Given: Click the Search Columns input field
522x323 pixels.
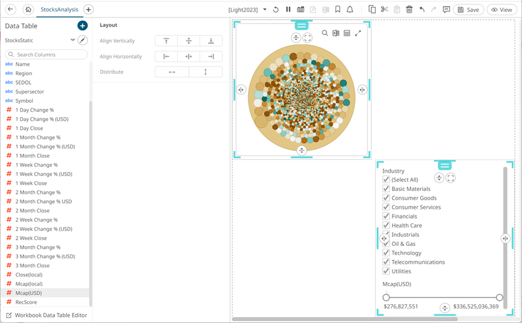Looking at the screenshot, I should (x=48, y=54).
